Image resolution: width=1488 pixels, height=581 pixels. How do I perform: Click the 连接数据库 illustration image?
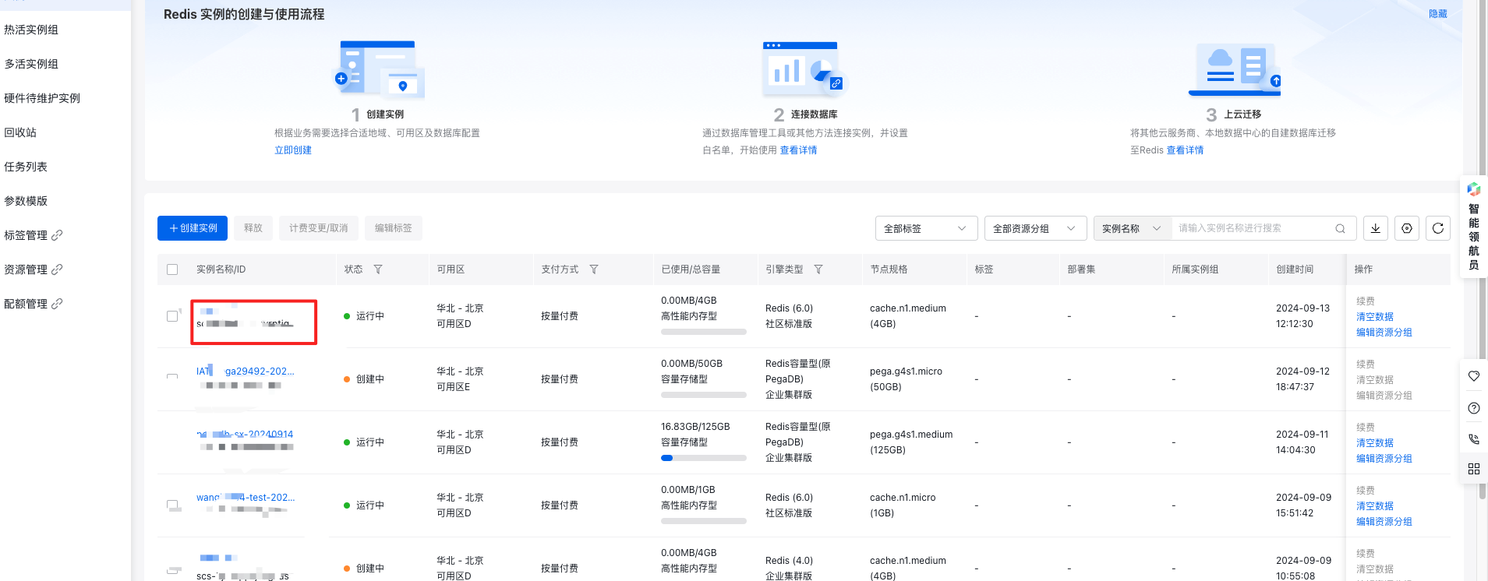click(x=803, y=69)
